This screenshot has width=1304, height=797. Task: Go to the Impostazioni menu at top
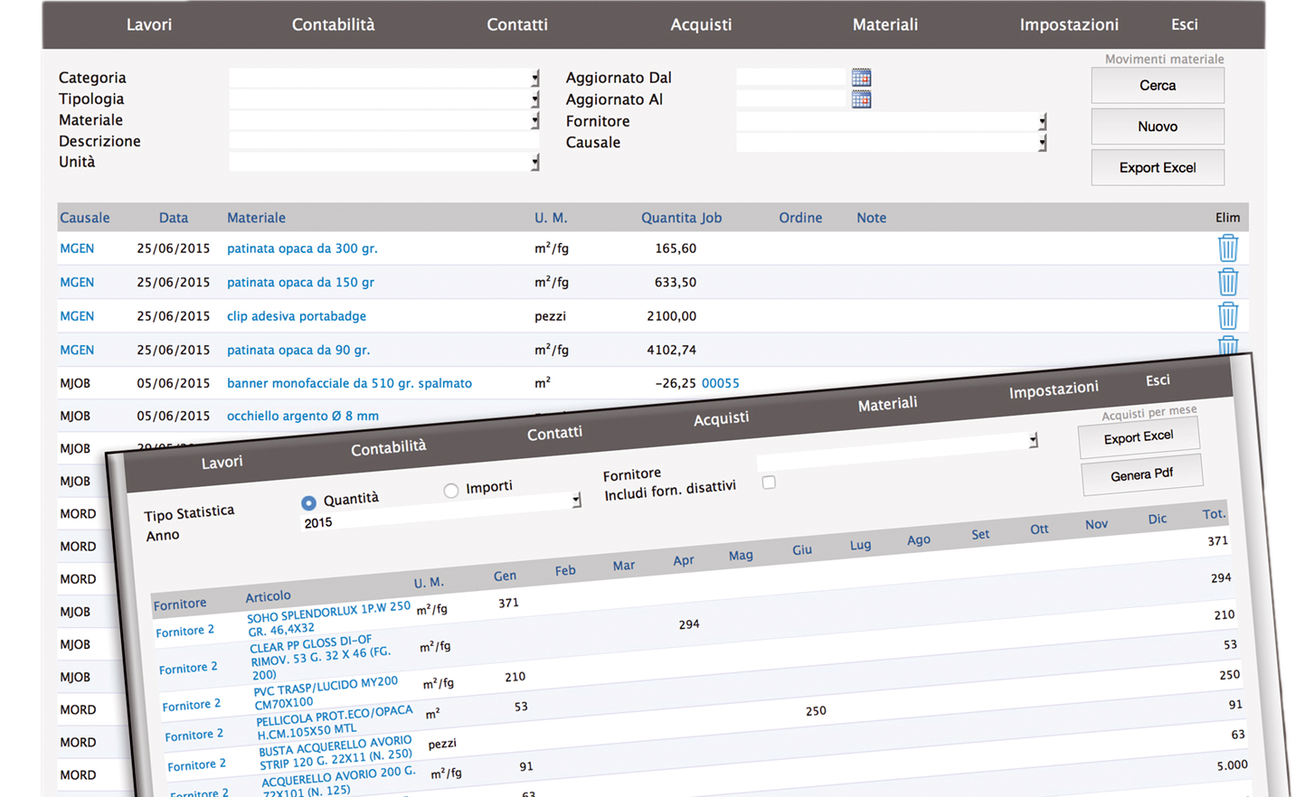[1068, 24]
